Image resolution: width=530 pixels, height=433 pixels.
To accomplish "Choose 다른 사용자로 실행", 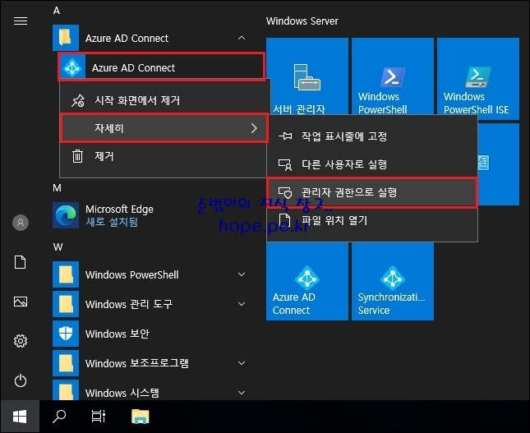I will (x=372, y=164).
